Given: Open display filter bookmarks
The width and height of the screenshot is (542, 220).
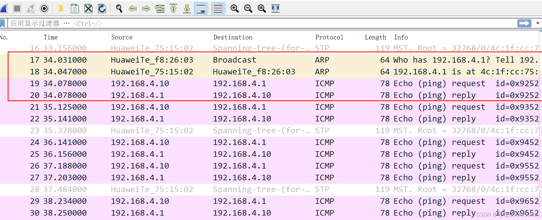Looking at the screenshot, I should [x=3, y=23].
